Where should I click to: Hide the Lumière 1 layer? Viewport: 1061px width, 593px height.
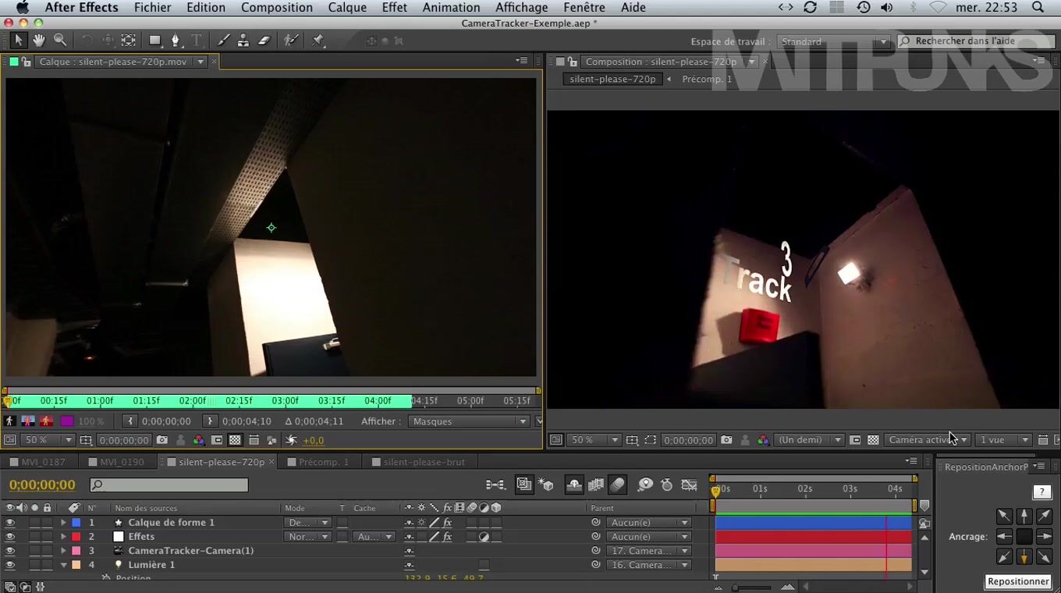click(x=10, y=565)
